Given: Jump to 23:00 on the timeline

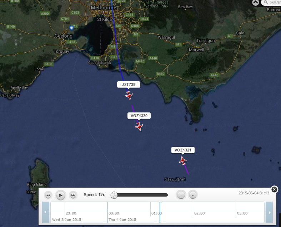Looking at the screenshot, I should click(71, 213).
